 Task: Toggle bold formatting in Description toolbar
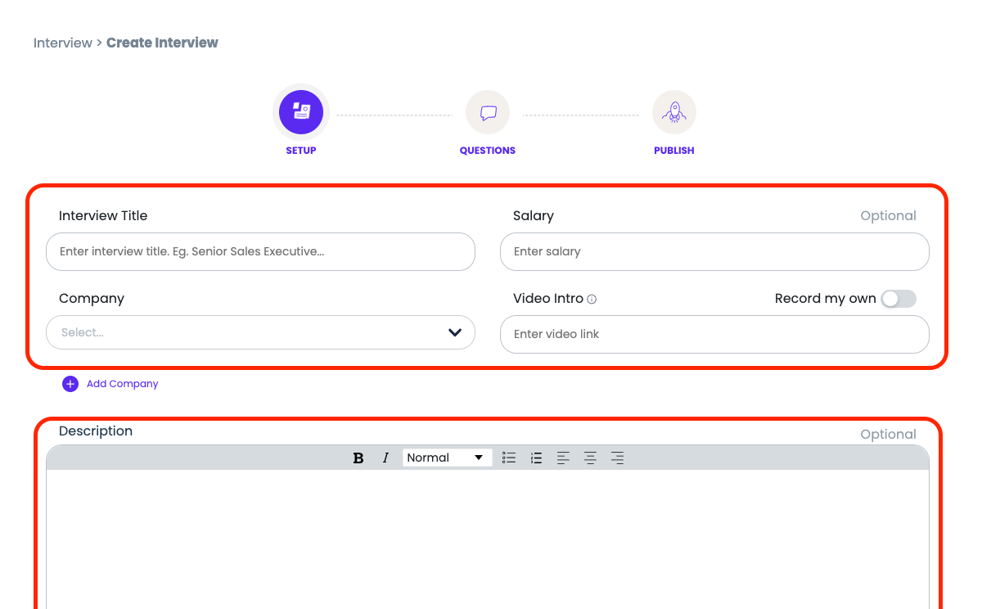pos(358,458)
